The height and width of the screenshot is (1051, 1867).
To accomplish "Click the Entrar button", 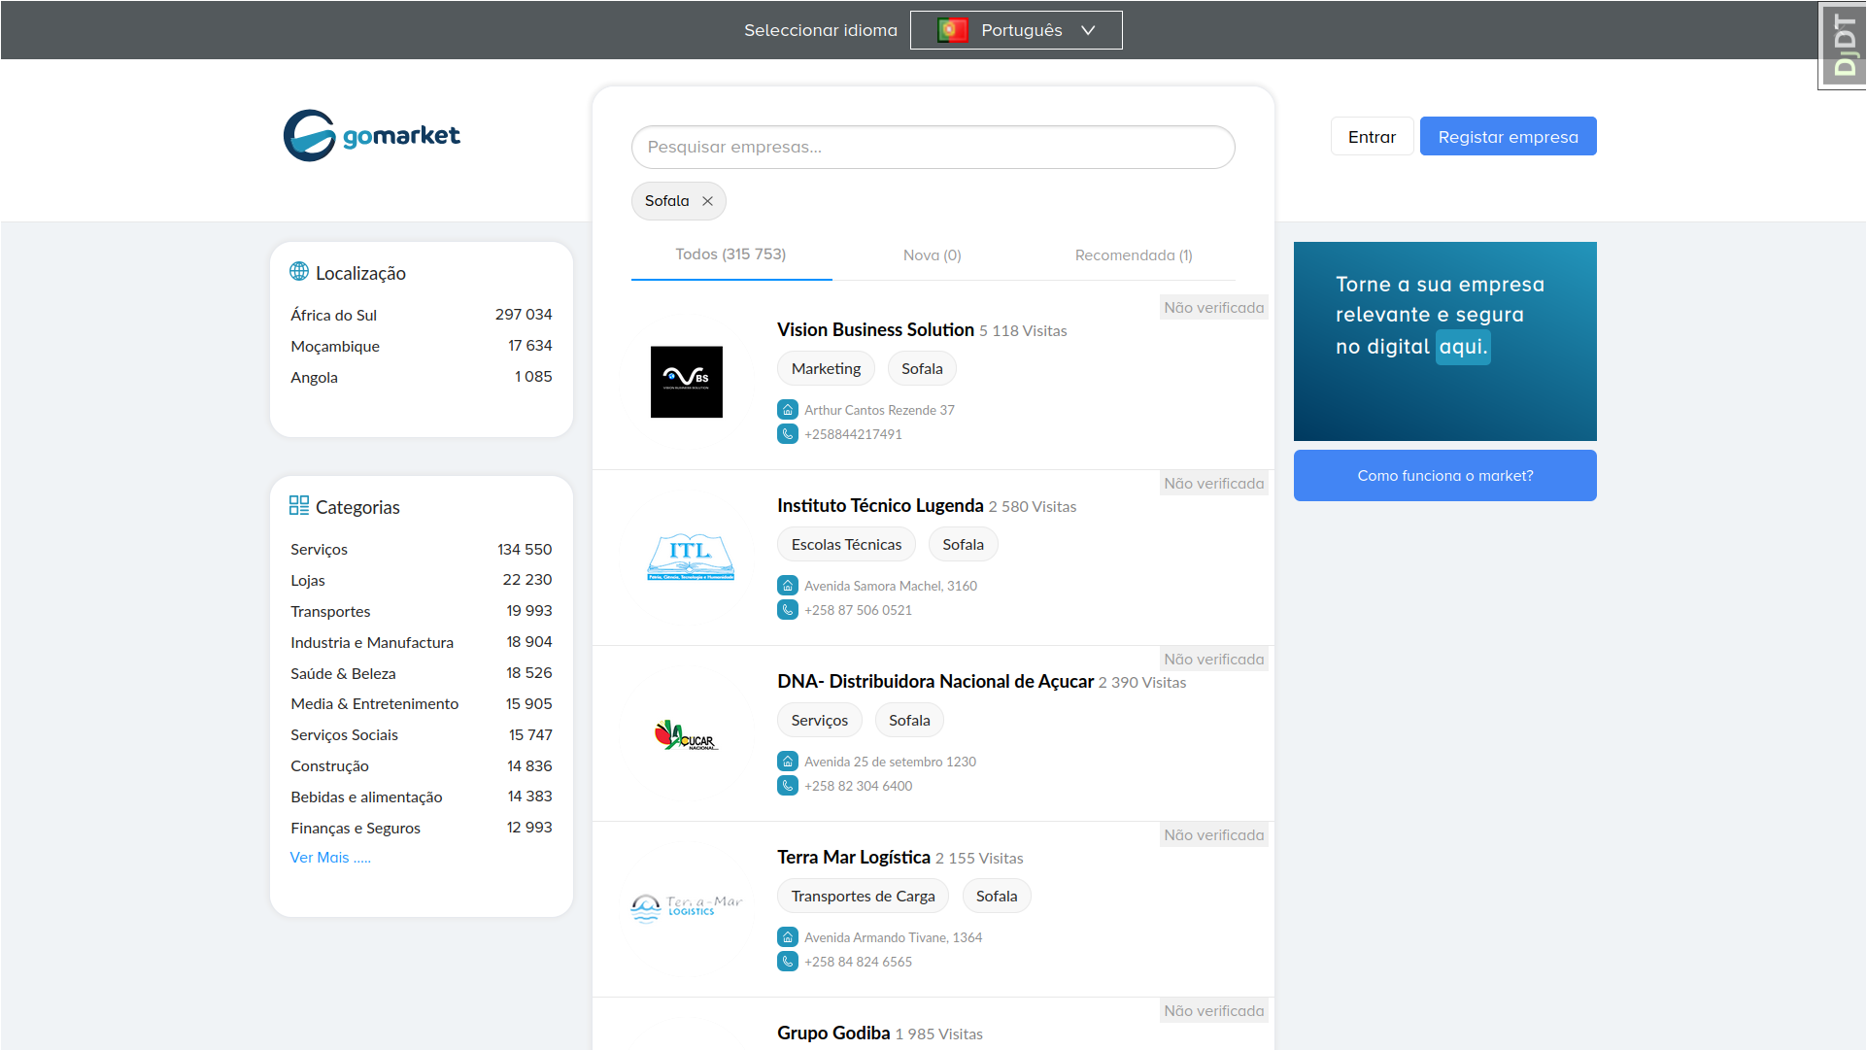I will [x=1371, y=137].
